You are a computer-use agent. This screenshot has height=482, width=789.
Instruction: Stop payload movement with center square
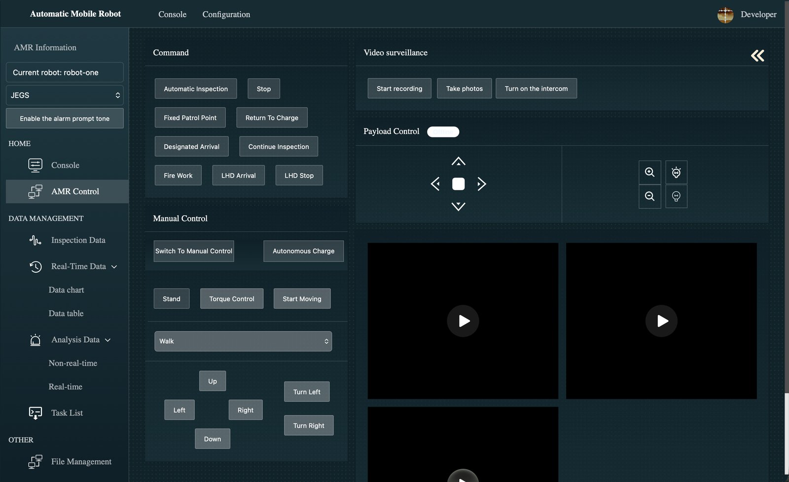pos(458,184)
